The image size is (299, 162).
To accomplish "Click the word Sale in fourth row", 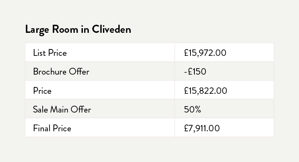I will tap(40, 110).
